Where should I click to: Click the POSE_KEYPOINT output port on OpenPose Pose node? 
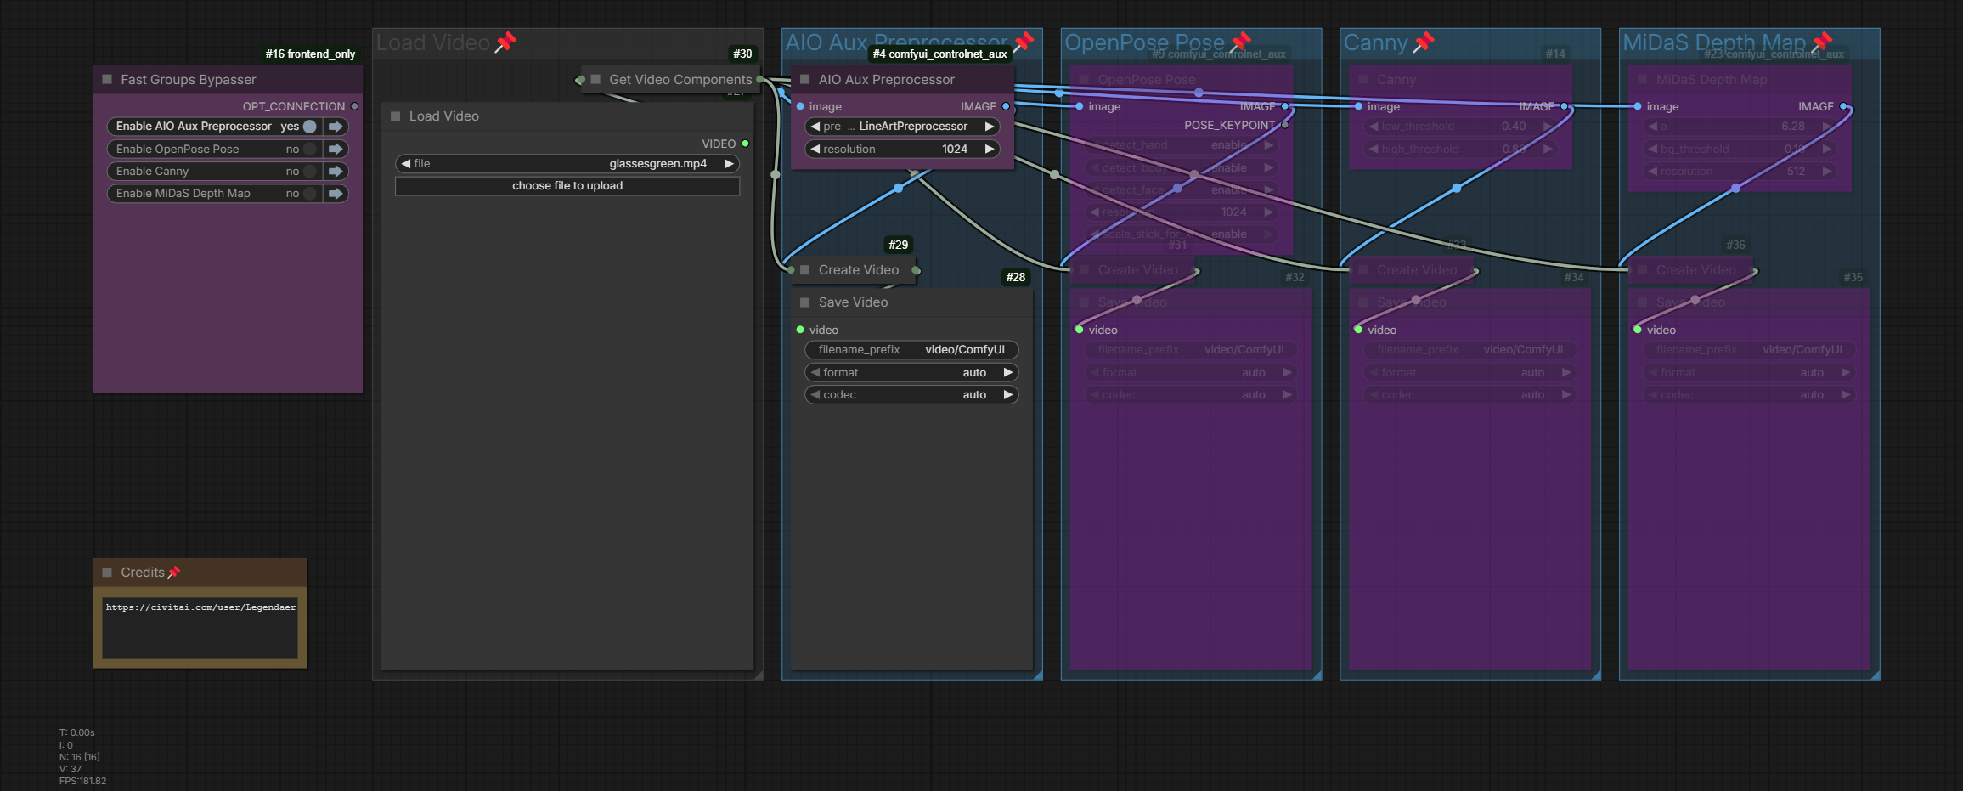(x=1285, y=125)
